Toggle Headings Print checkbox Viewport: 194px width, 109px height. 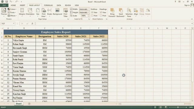[101, 16]
